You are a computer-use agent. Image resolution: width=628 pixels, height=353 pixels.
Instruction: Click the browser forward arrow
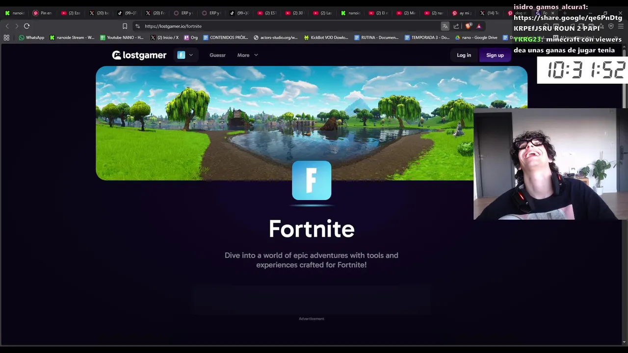click(x=17, y=26)
